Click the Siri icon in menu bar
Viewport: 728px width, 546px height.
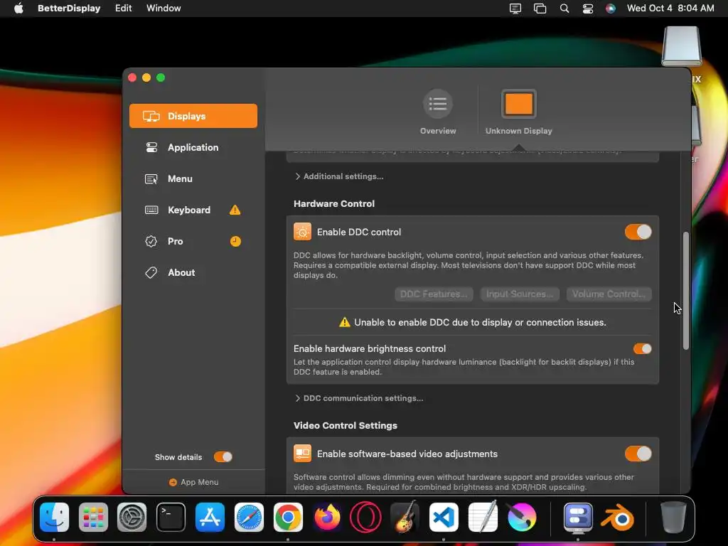pos(611,9)
